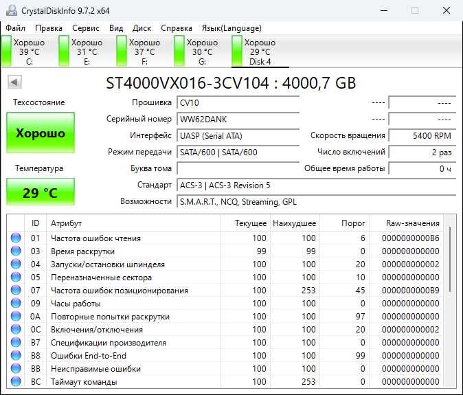Click raw value 0000000000B9

pyautogui.click(x=410, y=290)
